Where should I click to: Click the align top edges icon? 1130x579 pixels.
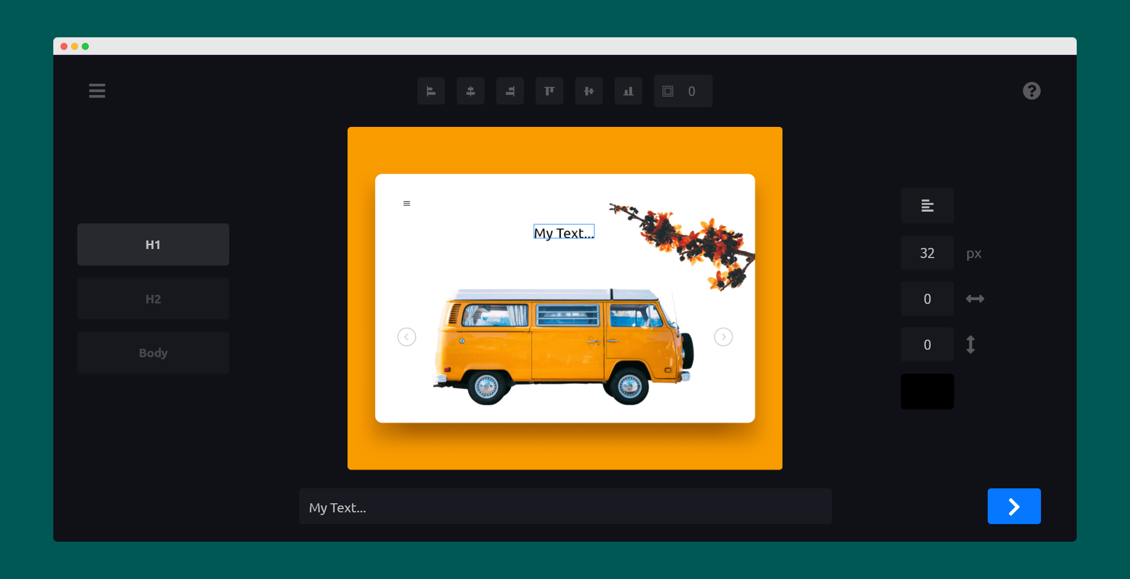pos(549,91)
